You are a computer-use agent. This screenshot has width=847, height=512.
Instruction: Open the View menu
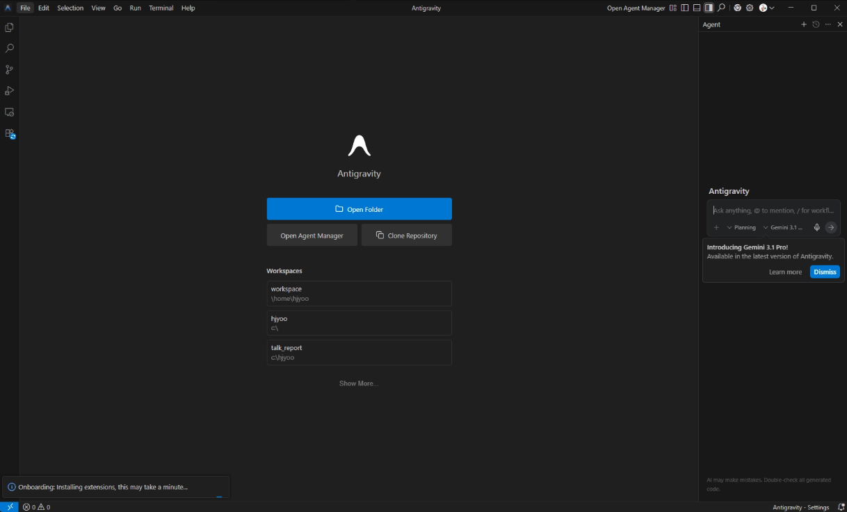coord(98,8)
